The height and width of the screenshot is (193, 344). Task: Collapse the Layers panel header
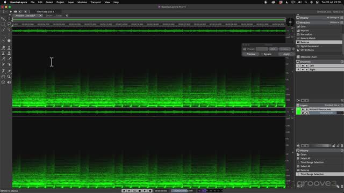[x=304, y=105]
